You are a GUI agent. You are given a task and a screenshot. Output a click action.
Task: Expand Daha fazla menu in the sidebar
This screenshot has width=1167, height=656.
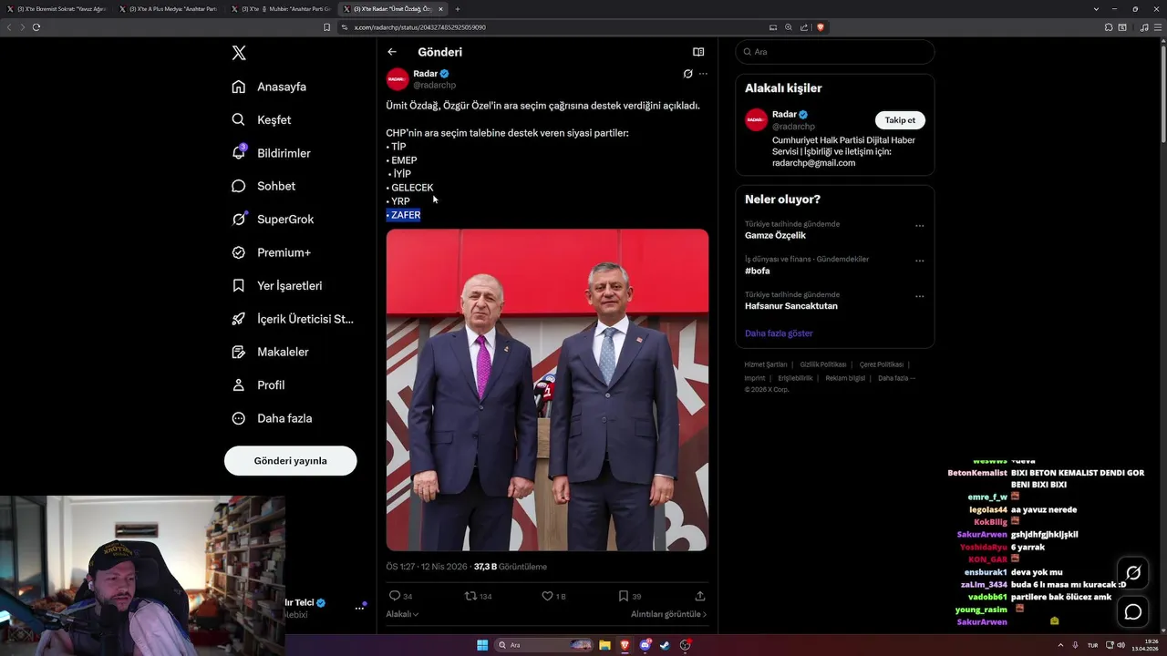(272, 418)
